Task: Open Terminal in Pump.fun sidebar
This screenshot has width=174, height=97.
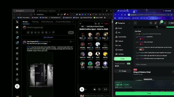Action: click(120, 54)
